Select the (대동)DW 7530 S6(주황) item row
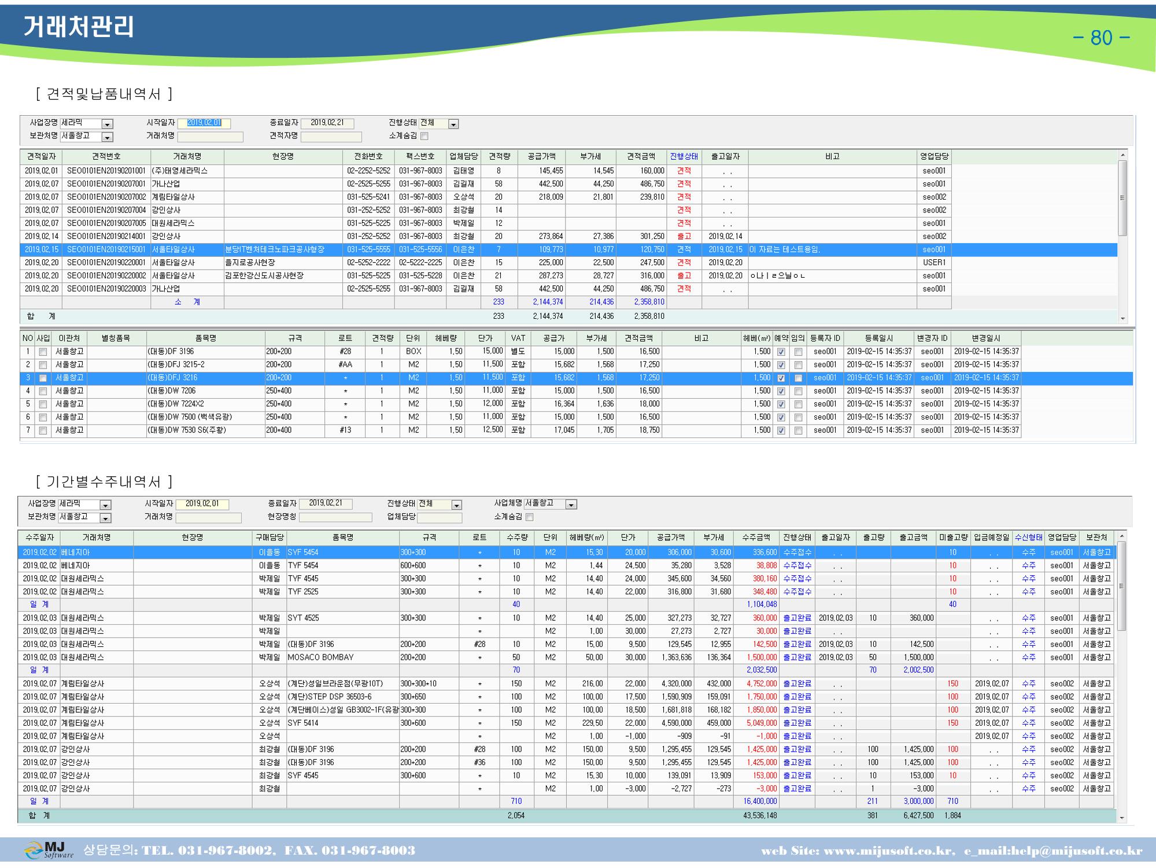The image size is (1156, 868). (x=520, y=431)
